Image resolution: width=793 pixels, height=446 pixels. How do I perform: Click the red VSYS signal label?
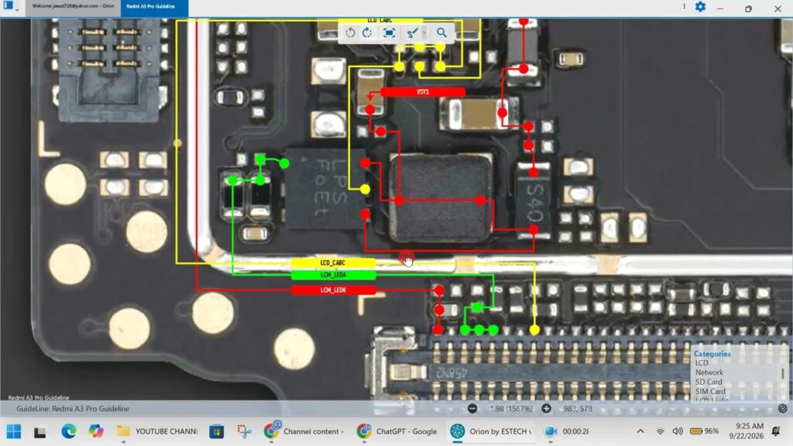click(x=423, y=92)
